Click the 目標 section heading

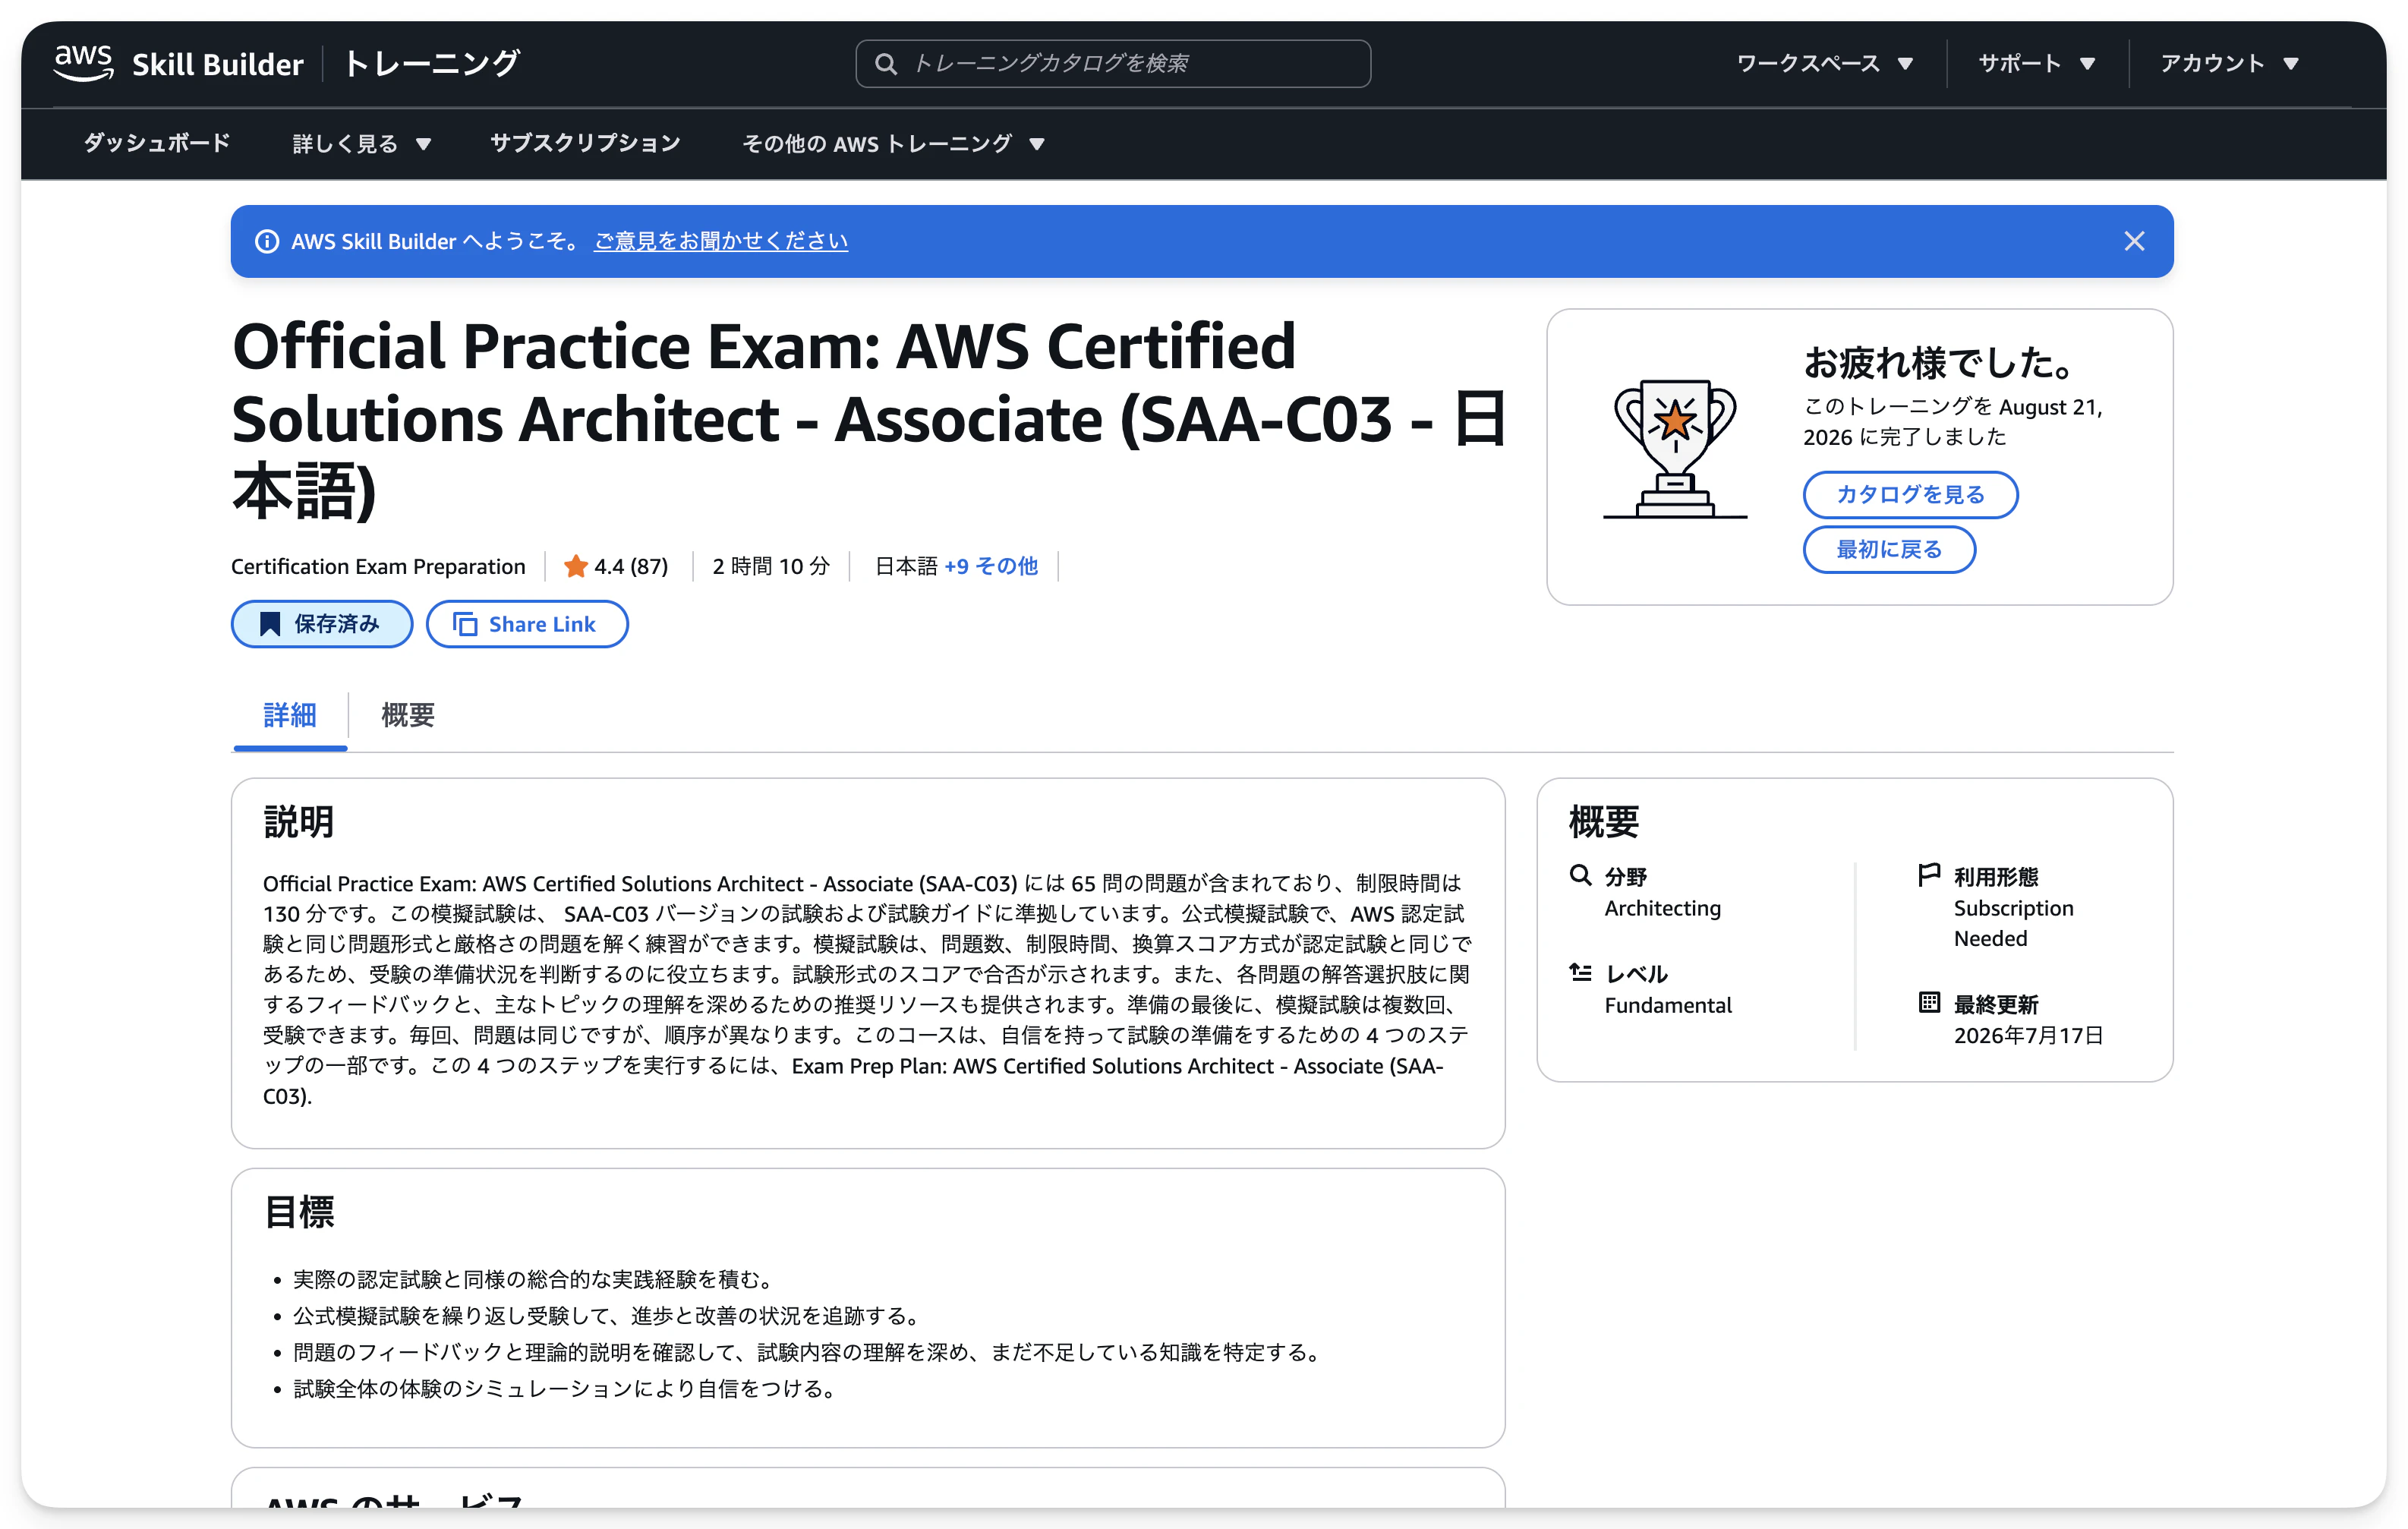pos(299,1212)
